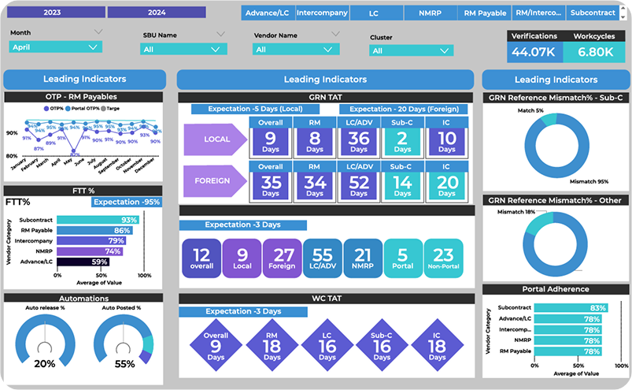Switch to the Subcontract vendor tab
The width and height of the screenshot is (632, 390).
tap(594, 13)
